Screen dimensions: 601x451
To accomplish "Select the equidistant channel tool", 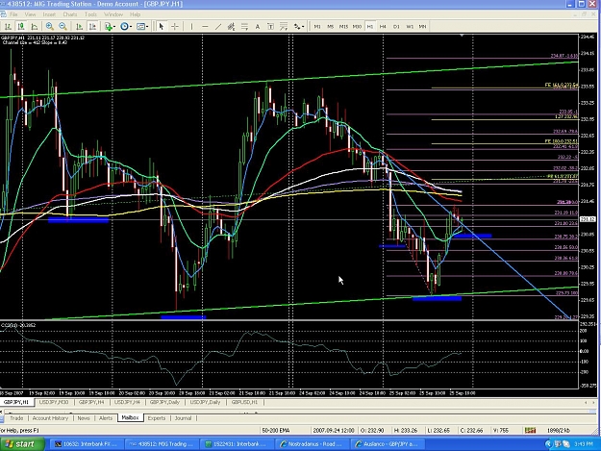I will 231,26.
